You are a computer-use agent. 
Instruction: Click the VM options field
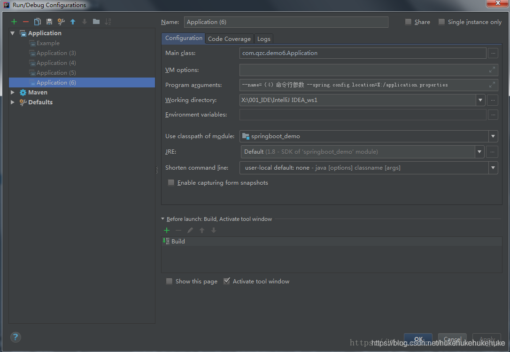(x=369, y=70)
